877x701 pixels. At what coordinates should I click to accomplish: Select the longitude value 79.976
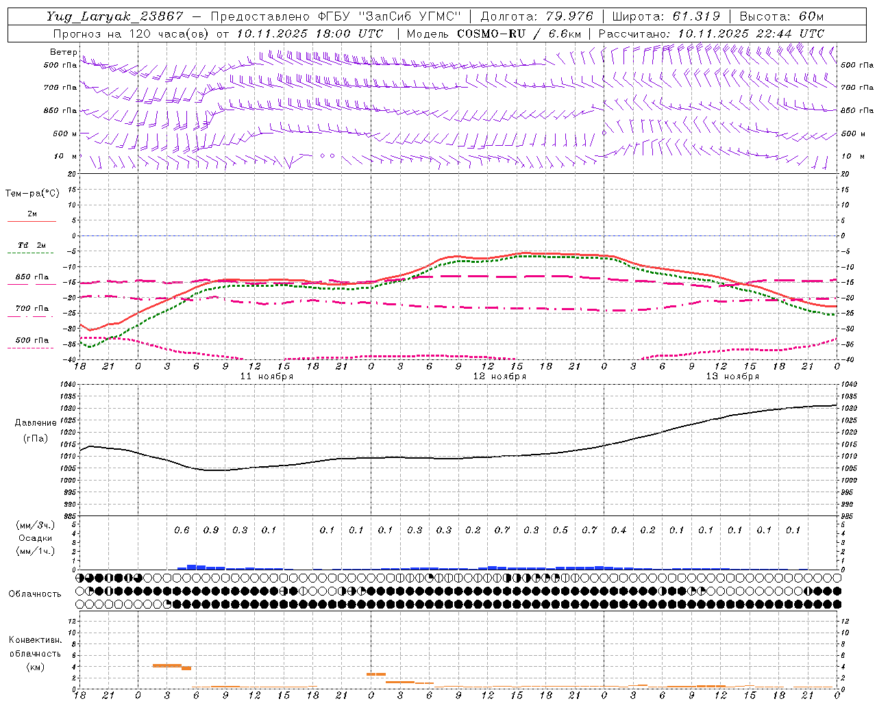[x=569, y=16]
